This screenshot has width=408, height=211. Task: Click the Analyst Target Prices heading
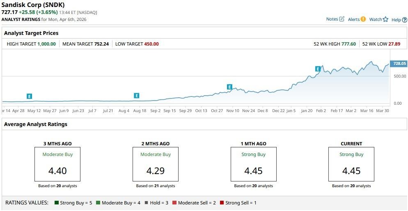[x=31, y=33]
